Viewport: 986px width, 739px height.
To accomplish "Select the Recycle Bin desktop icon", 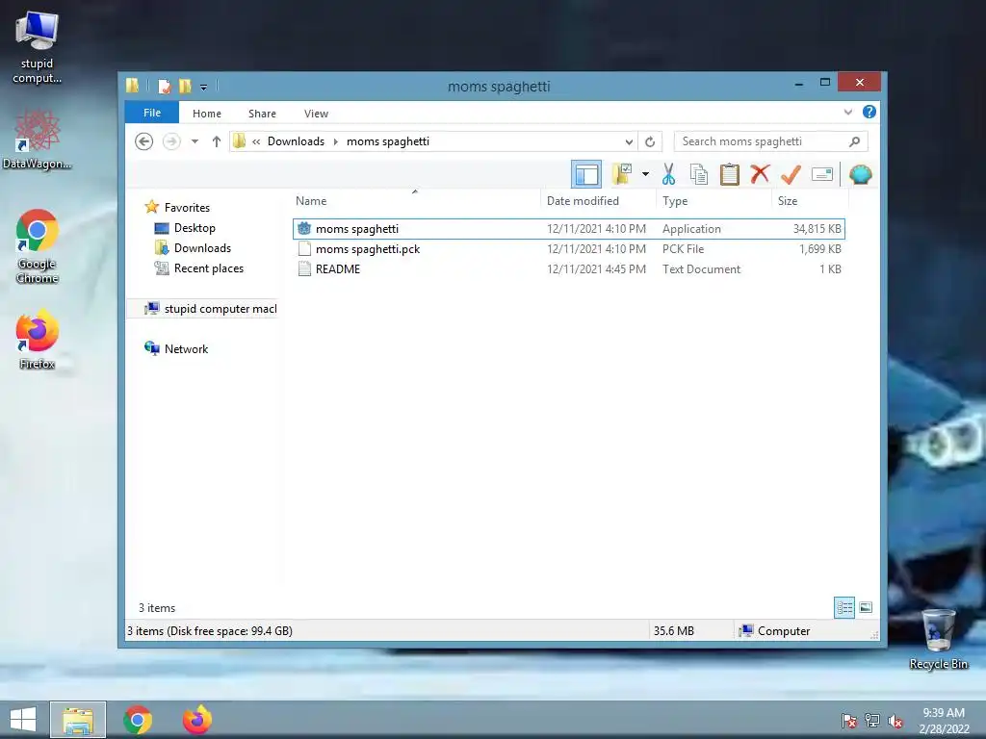I will click(938, 640).
